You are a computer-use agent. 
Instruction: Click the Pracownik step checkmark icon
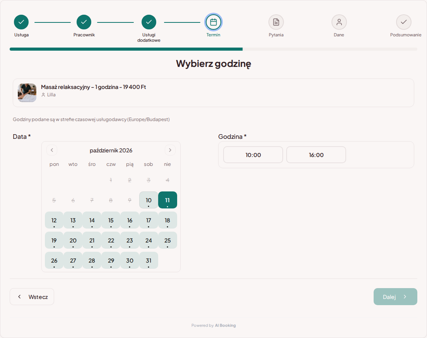coord(84,22)
